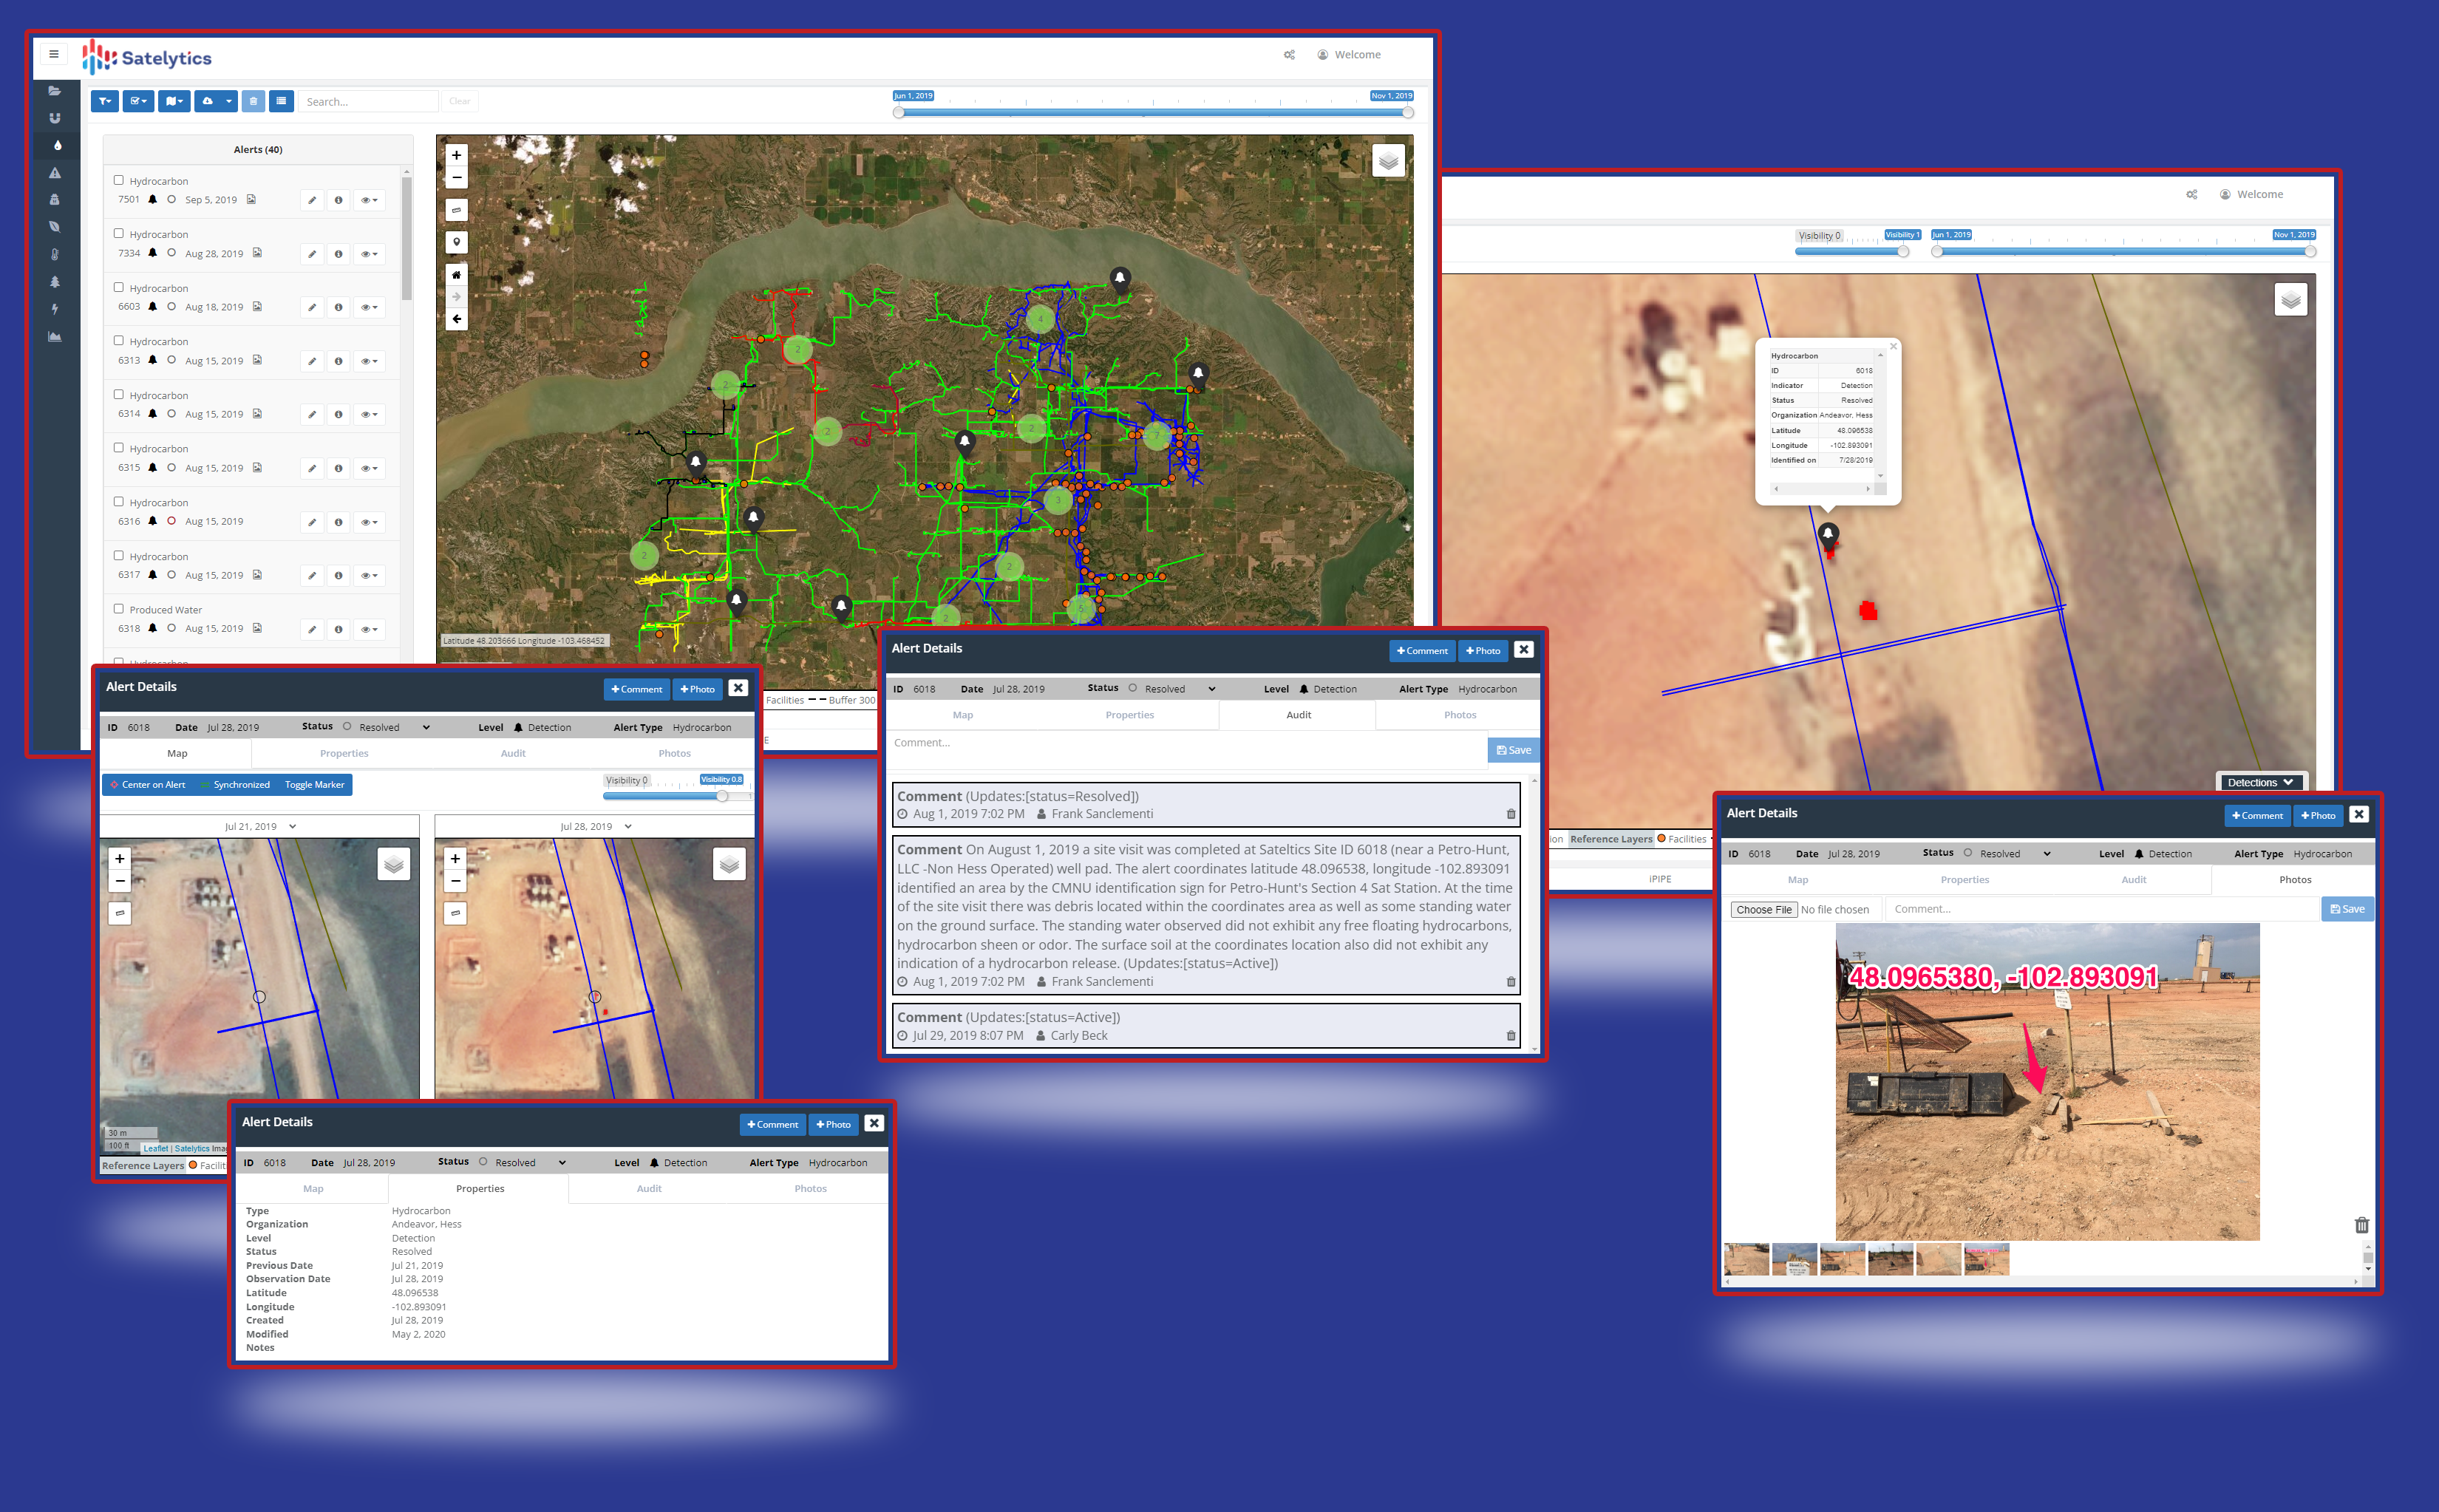Click +Comment in the Audit Alert Details window
Image resolution: width=2439 pixels, height=1512 pixels.
pos(1422,651)
